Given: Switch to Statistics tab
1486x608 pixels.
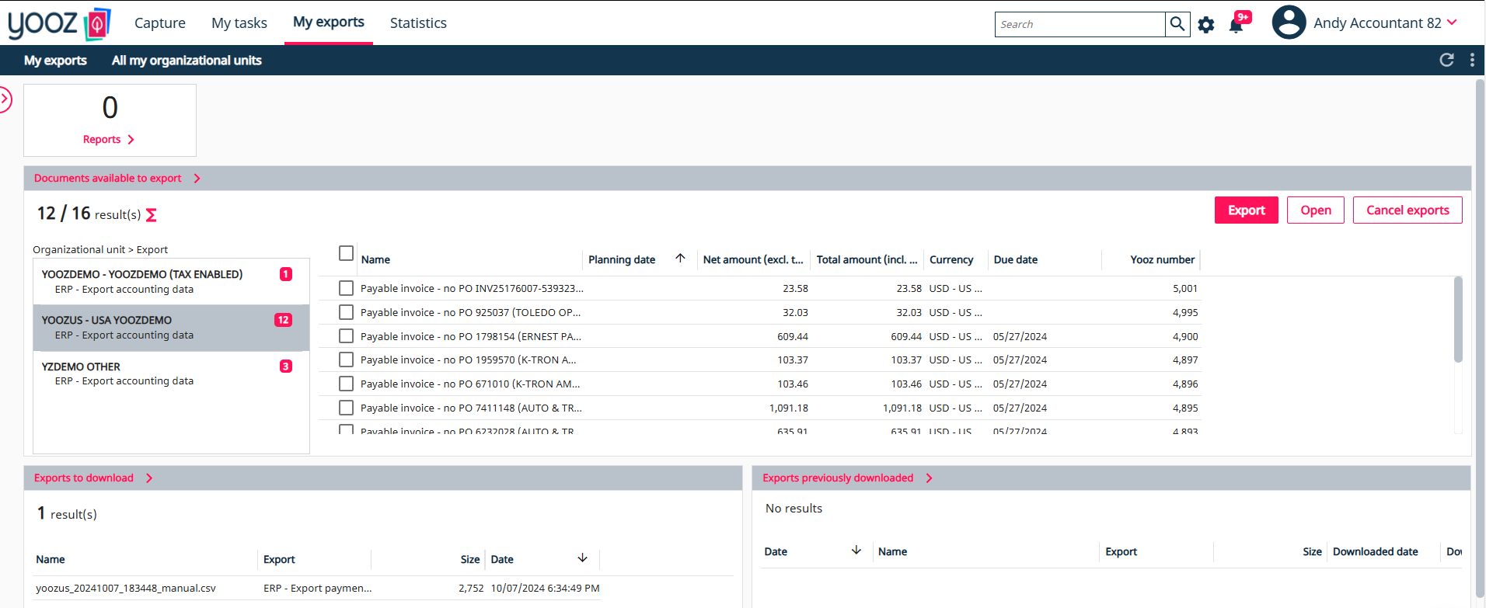Looking at the screenshot, I should pos(418,23).
